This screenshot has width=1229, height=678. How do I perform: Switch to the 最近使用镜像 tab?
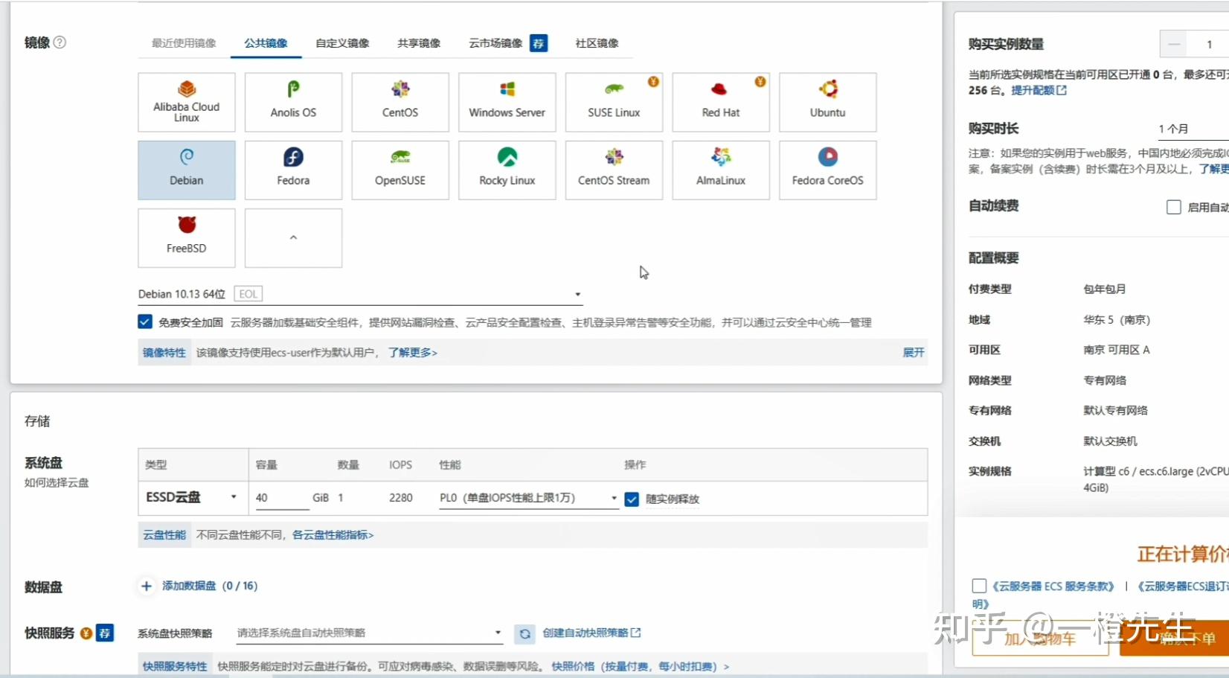[184, 43]
